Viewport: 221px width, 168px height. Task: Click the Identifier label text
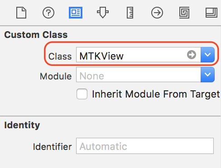[52, 147]
